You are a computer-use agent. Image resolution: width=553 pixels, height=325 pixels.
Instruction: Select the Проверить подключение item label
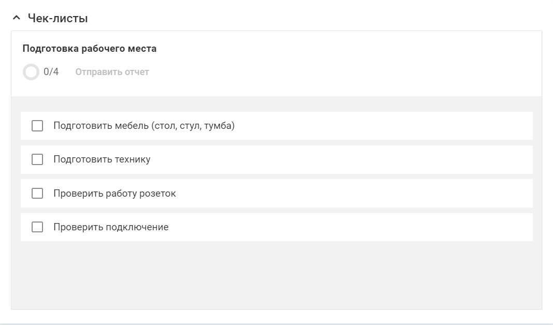pyautogui.click(x=111, y=227)
